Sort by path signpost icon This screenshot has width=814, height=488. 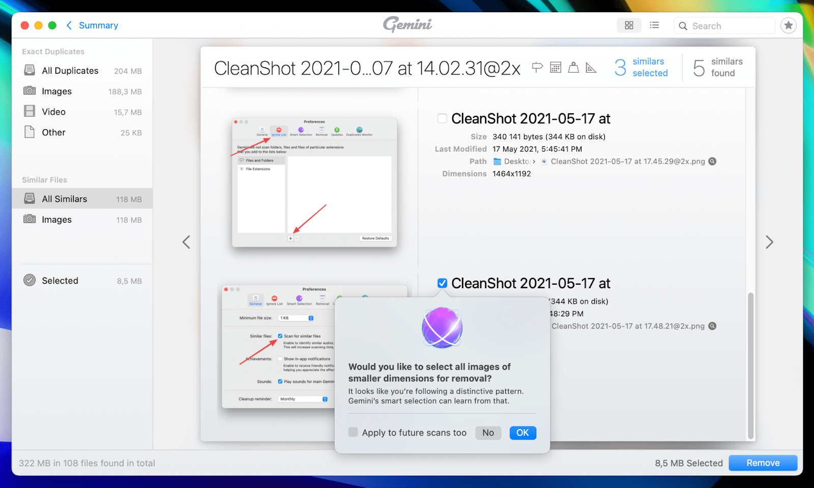537,67
